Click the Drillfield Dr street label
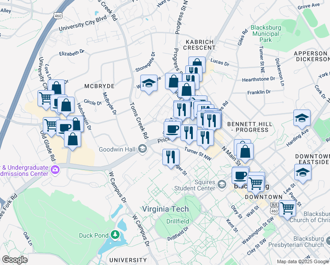Image resolution: width=330 pixels, height=265 pixels. 178,234
